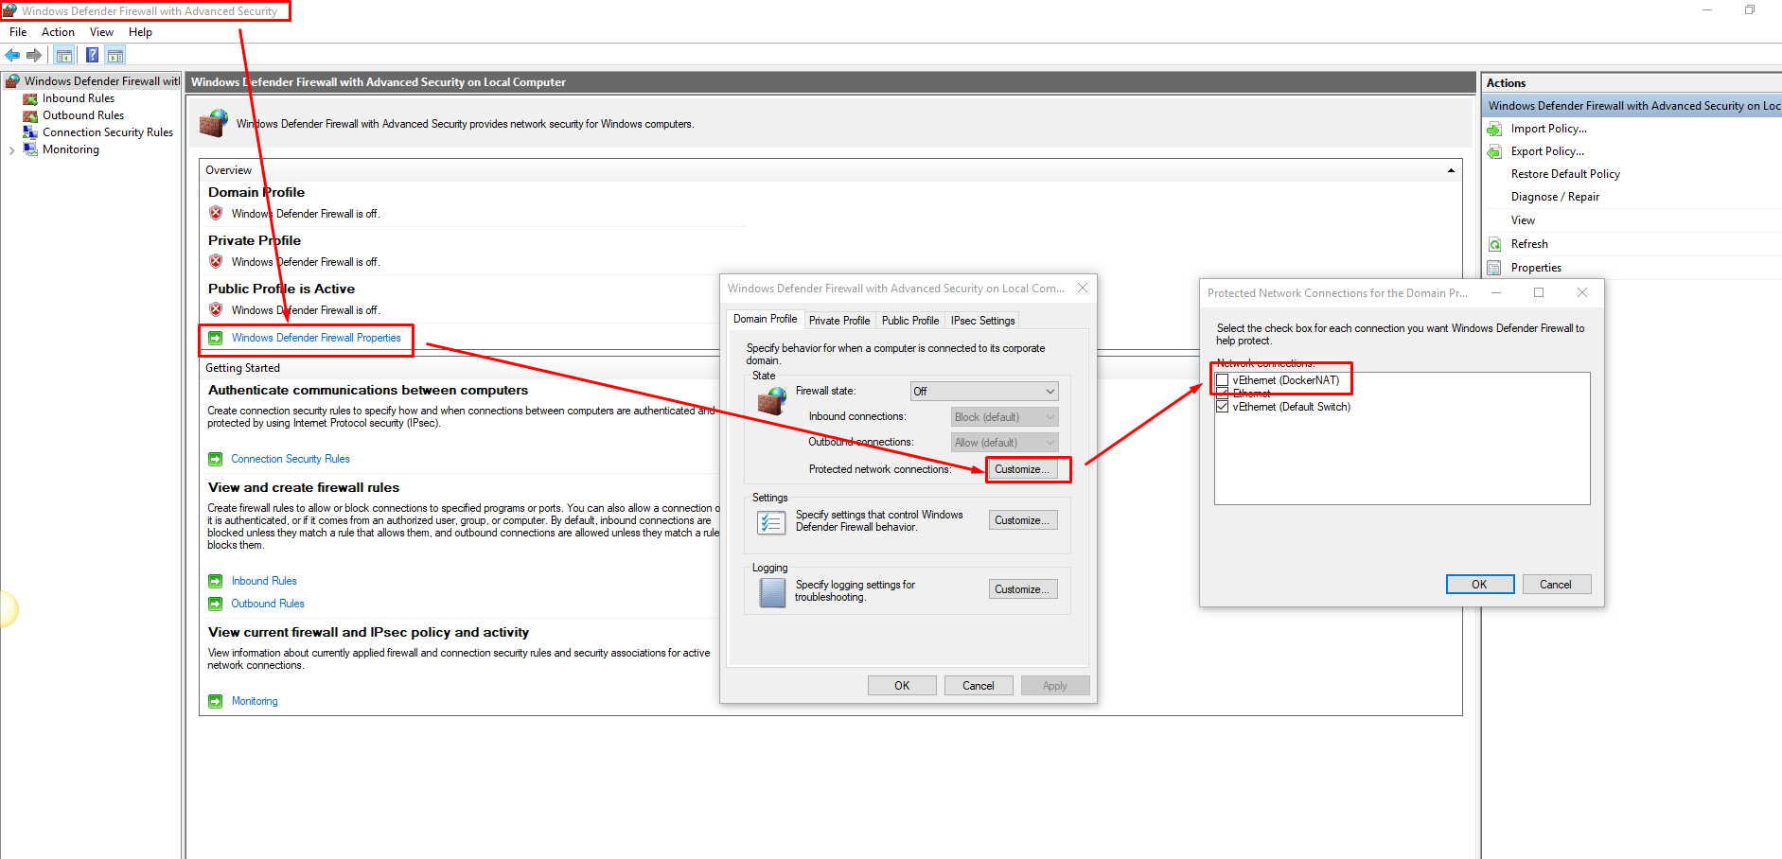This screenshot has width=1782, height=859.
Task: Click Properties in the Actions pane
Action: (1536, 268)
